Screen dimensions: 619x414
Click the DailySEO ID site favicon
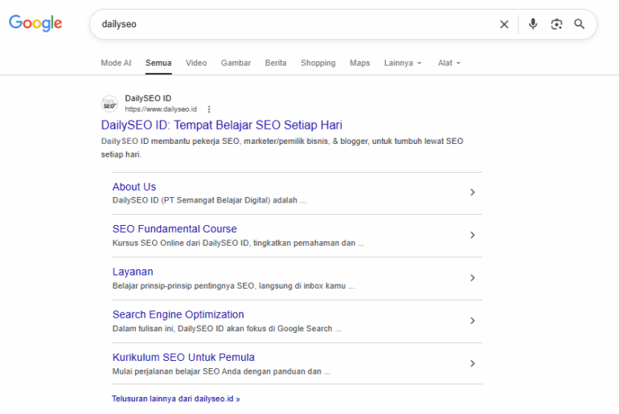109,104
